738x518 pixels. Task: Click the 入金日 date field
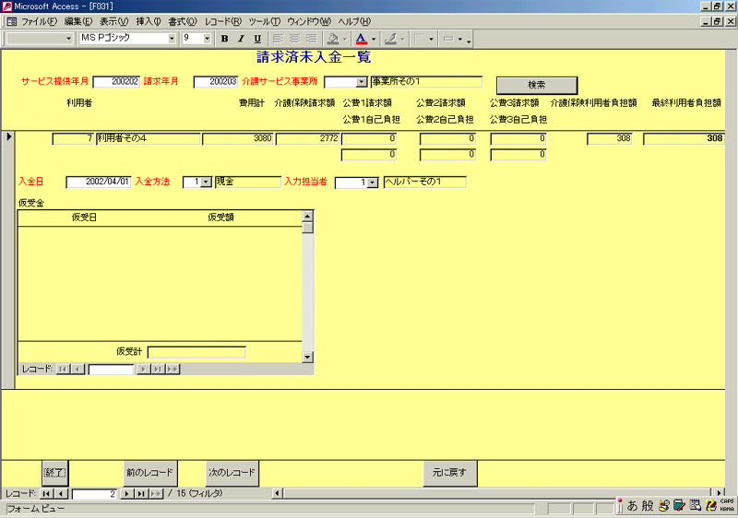[x=99, y=182]
